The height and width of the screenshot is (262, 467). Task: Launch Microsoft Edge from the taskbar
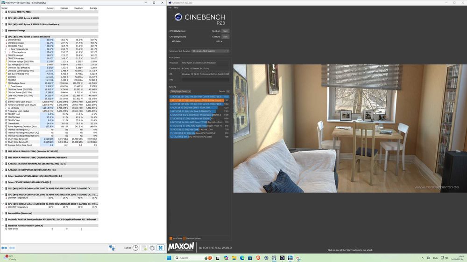[x=242, y=258]
